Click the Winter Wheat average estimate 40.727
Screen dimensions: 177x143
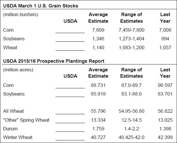(98, 137)
